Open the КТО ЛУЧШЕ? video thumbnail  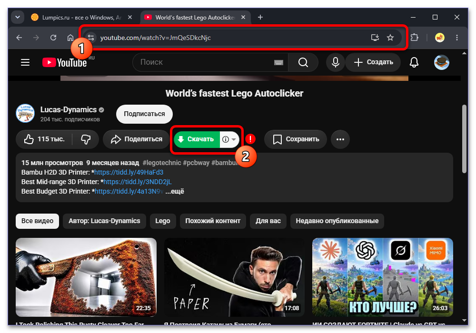pos(383,277)
